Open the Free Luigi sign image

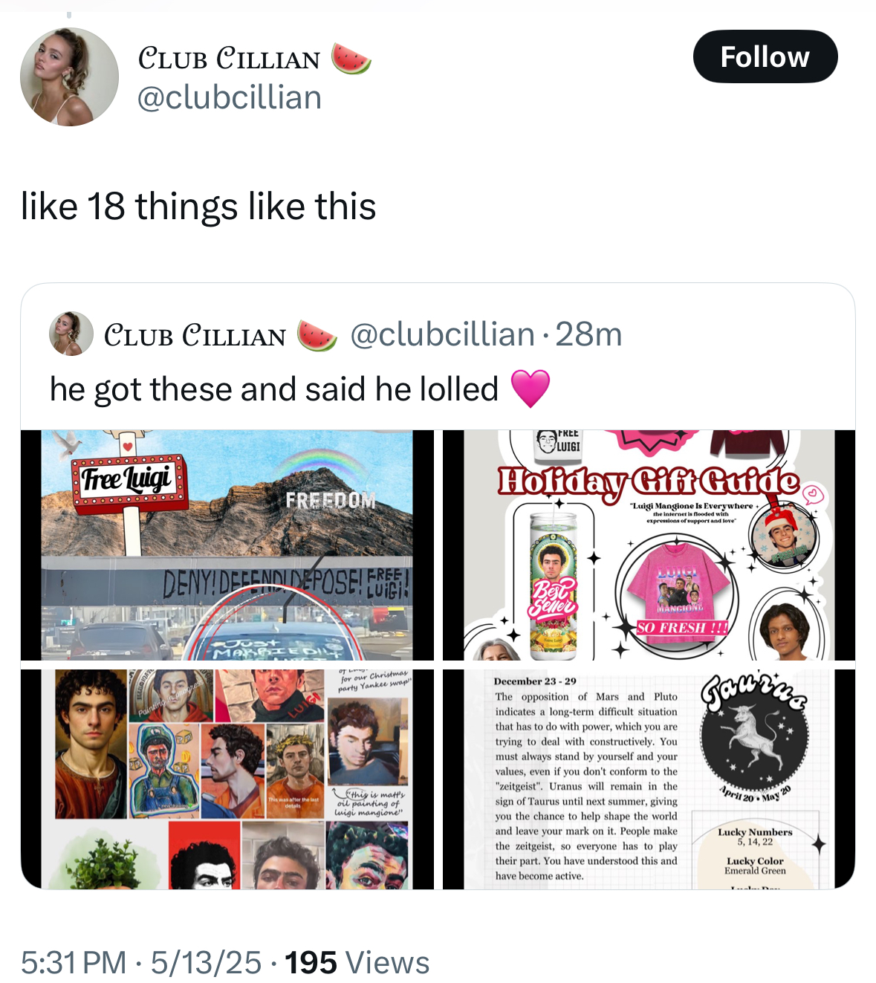[x=227, y=545]
